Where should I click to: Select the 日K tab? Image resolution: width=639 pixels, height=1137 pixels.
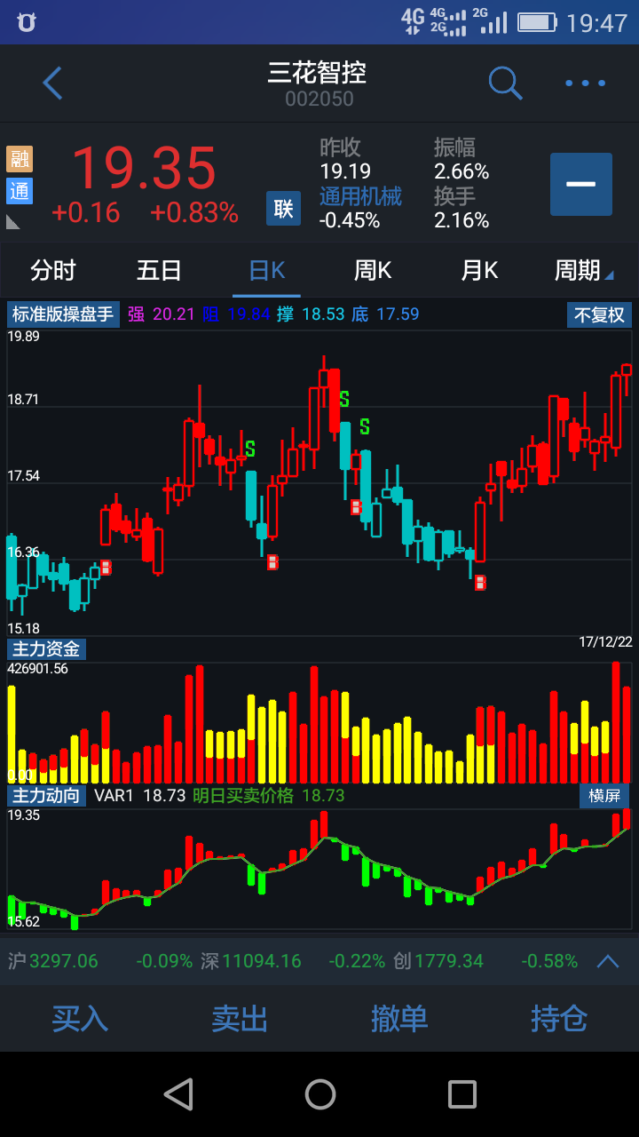pyautogui.click(x=266, y=270)
